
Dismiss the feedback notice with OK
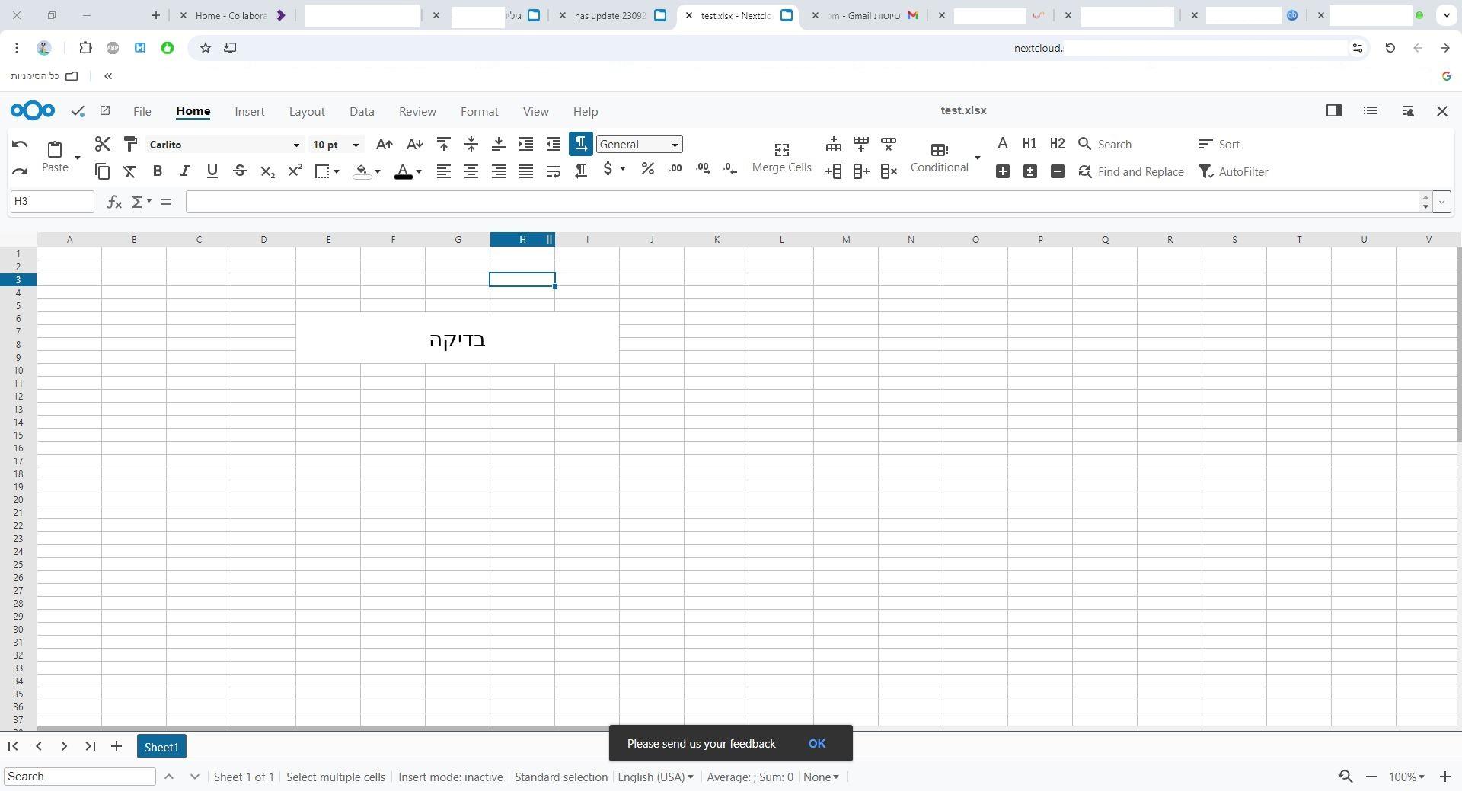tap(816, 743)
